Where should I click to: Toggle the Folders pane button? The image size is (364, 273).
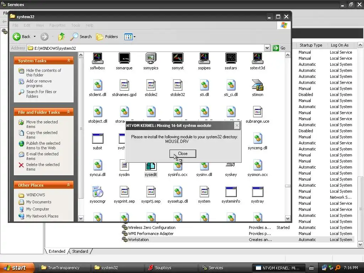point(107,37)
